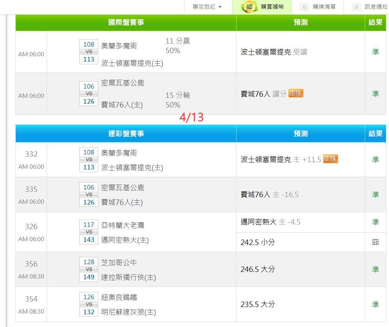Viewport: 389px width, 327px height.
Task: Click the VS score box for game 356
Action: [x=89, y=269]
